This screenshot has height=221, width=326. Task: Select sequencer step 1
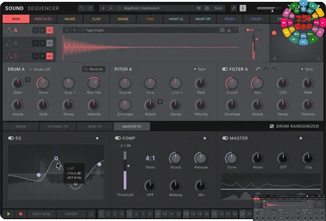[x=101, y=214]
